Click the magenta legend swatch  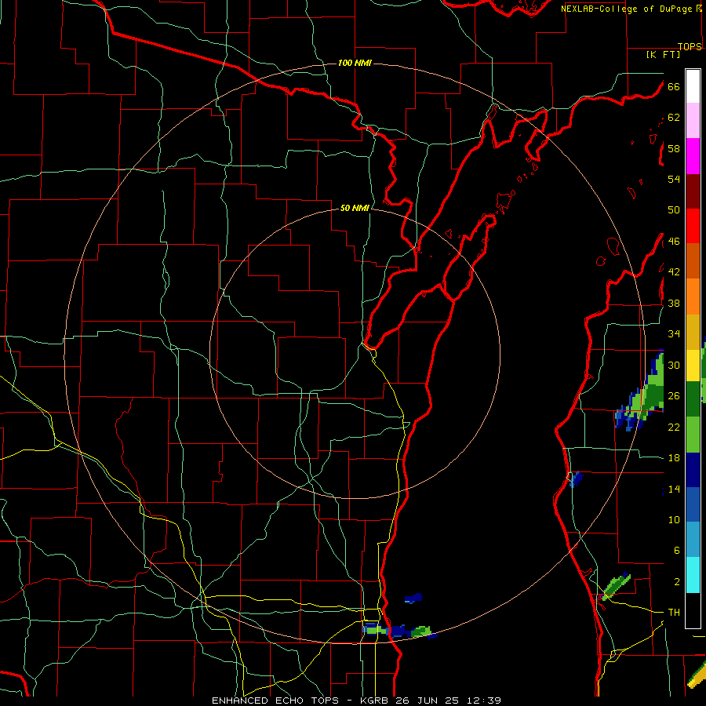pyautogui.click(x=693, y=156)
